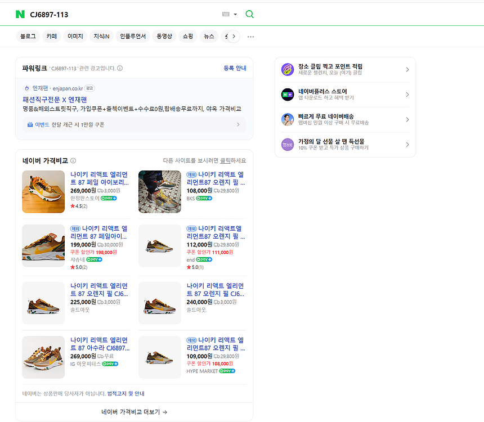This screenshot has width=484, height=422.
Task: Open 장소 클립 찍고 포인트 적립 banner
Action: click(345, 69)
